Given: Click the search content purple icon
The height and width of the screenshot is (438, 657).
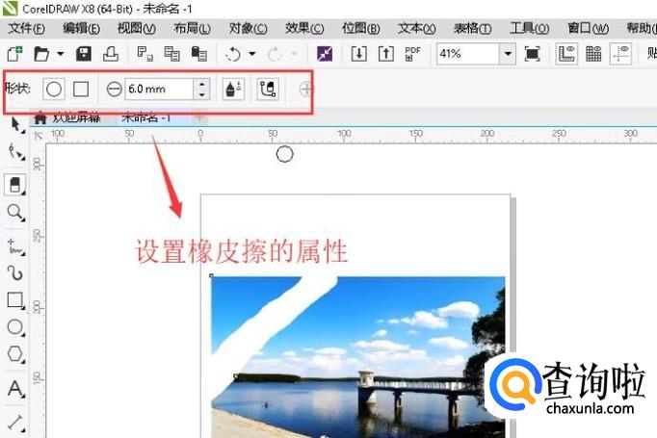Looking at the screenshot, I should click(x=325, y=54).
